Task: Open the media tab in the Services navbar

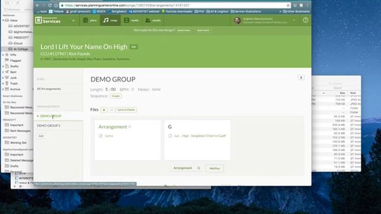Action: pyautogui.click(x=131, y=20)
